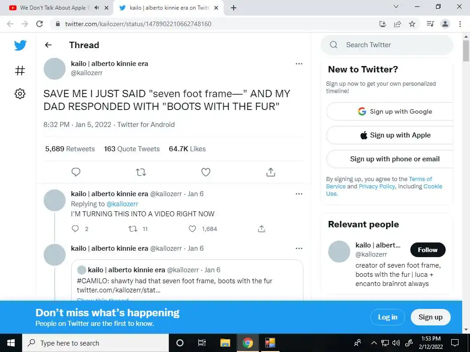This screenshot has width=470, height=352.
Task: View the 5,689 Retweets list
Action: [70, 149]
